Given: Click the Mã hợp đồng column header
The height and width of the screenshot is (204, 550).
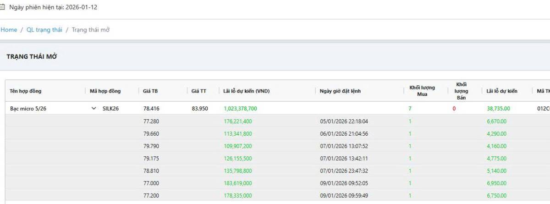Looking at the screenshot, I should coord(105,91).
